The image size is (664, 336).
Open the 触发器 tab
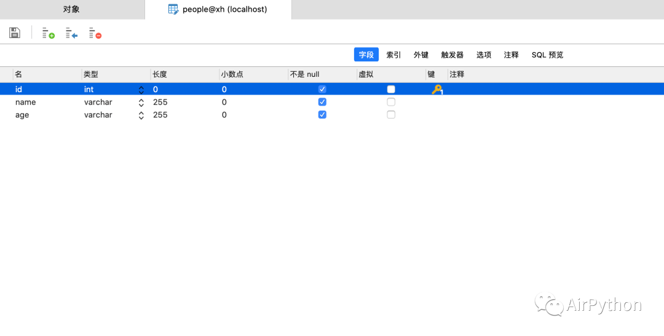(453, 55)
